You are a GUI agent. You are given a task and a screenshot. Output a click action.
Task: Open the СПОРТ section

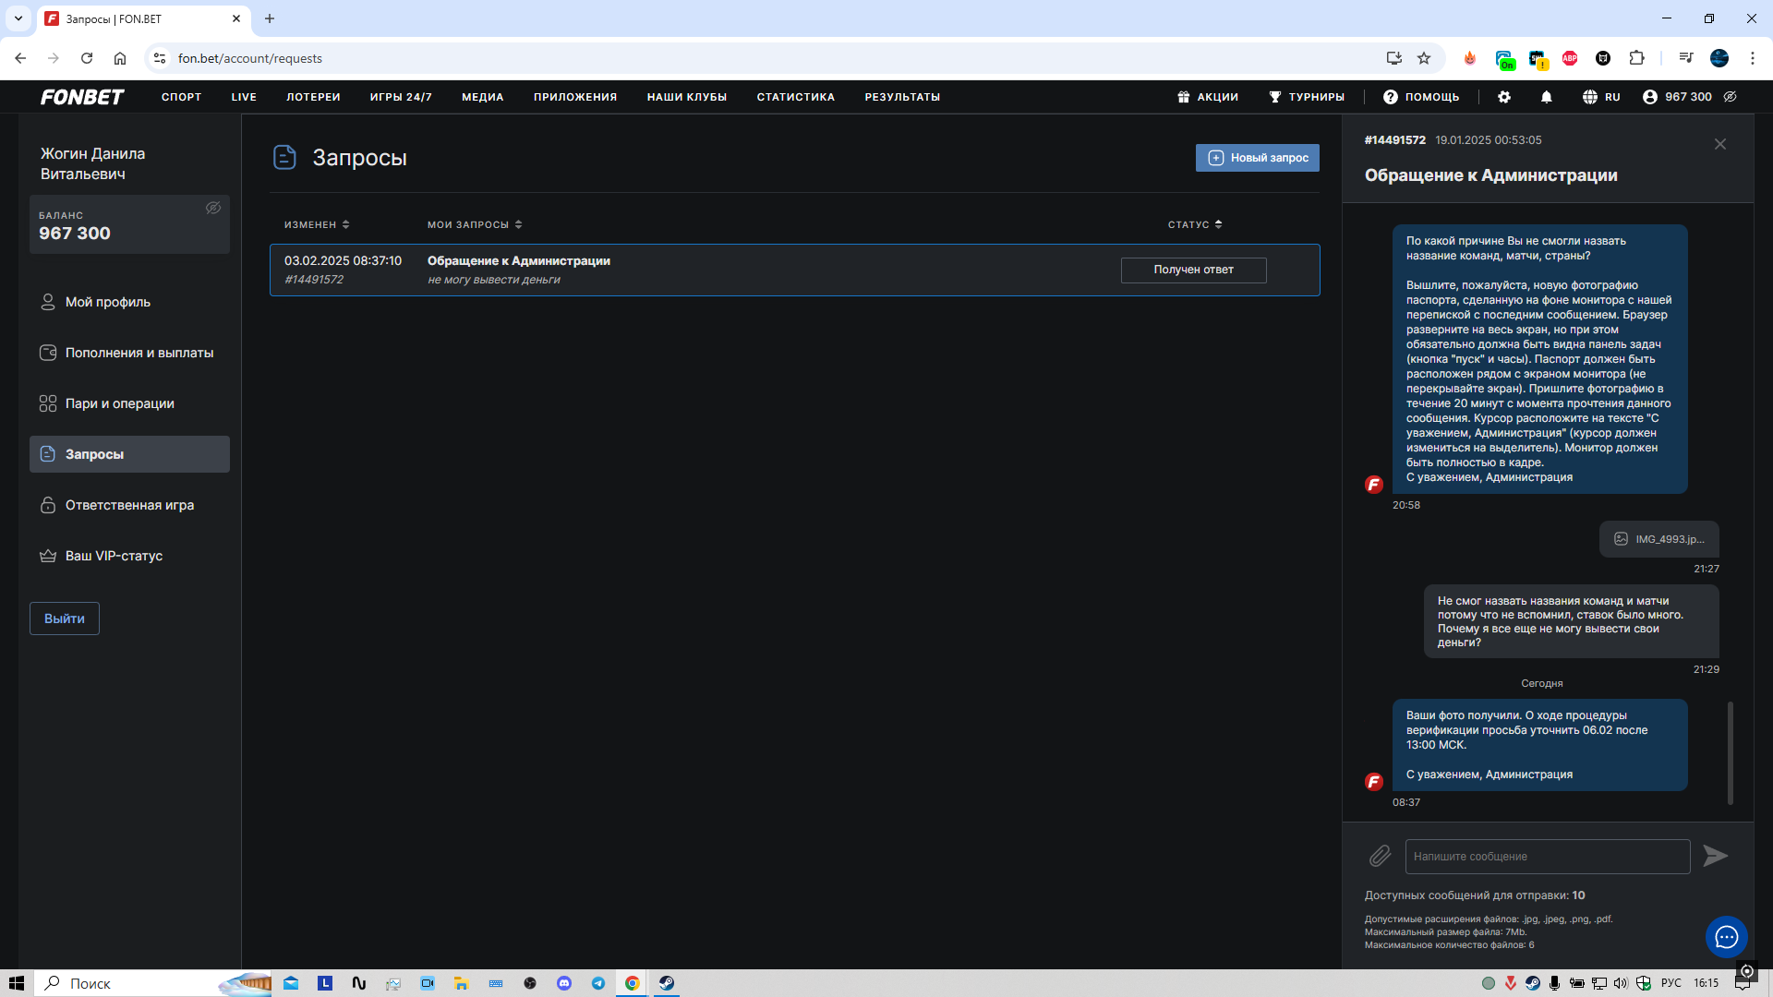(x=181, y=97)
